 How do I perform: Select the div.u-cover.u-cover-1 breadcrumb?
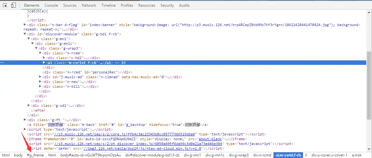pyautogui.click(x=329, y=155)
